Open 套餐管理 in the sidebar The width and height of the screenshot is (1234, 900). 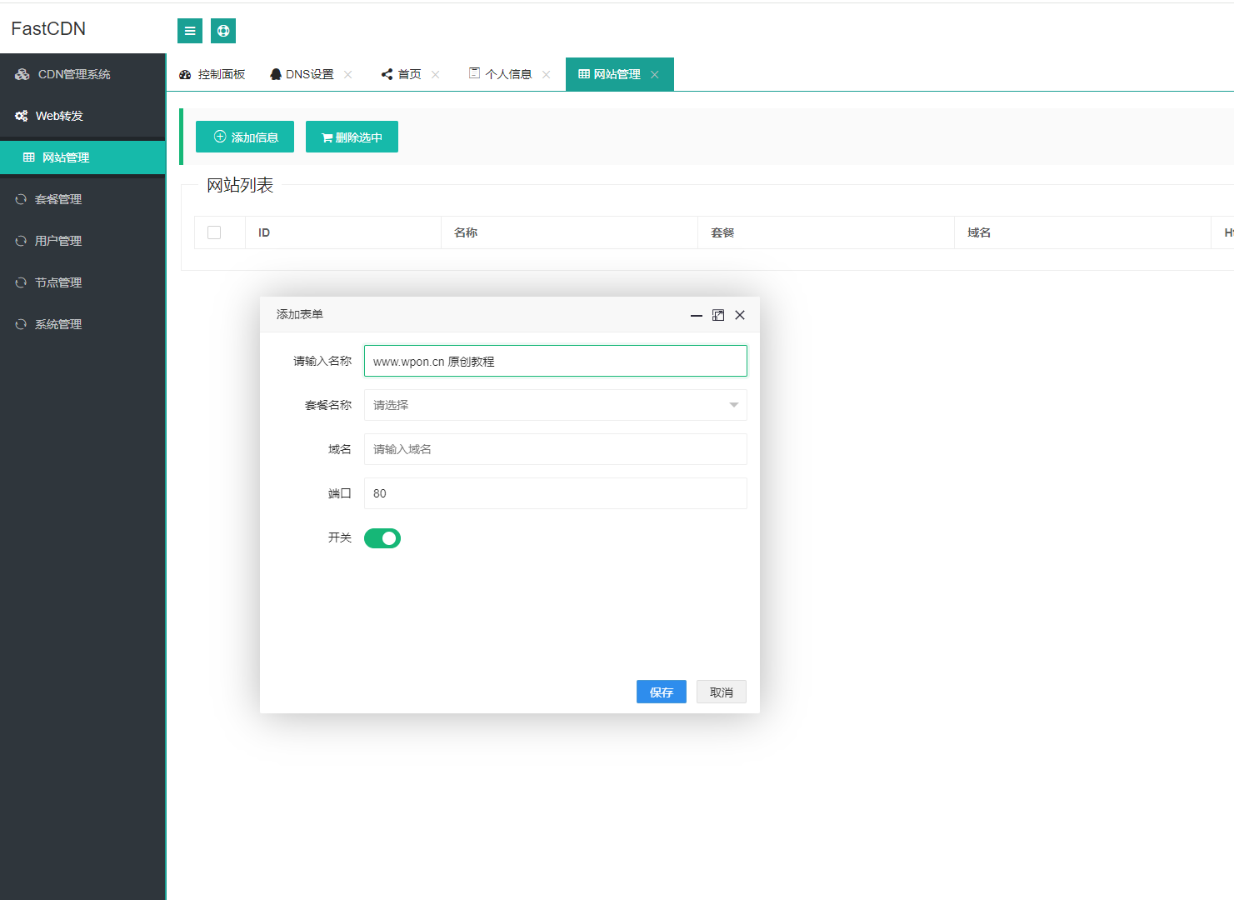pyautogui.click(x=58, y=199)
